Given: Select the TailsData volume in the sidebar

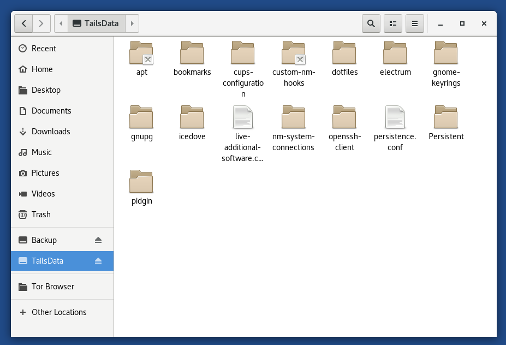Looking at the screenshot, I should pos(62,261).
